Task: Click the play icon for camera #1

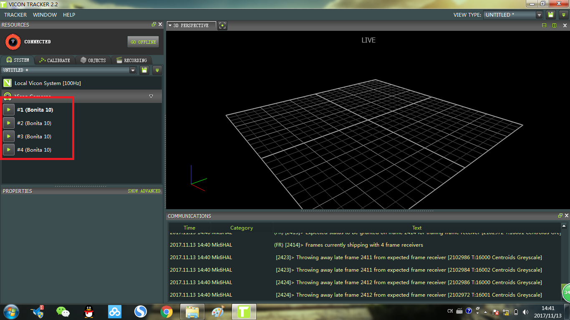Action: 8,110
